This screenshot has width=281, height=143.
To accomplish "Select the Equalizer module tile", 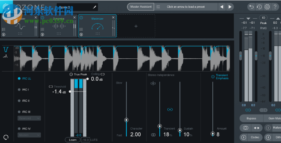I will pyautogui.click(x=19, y=26).
